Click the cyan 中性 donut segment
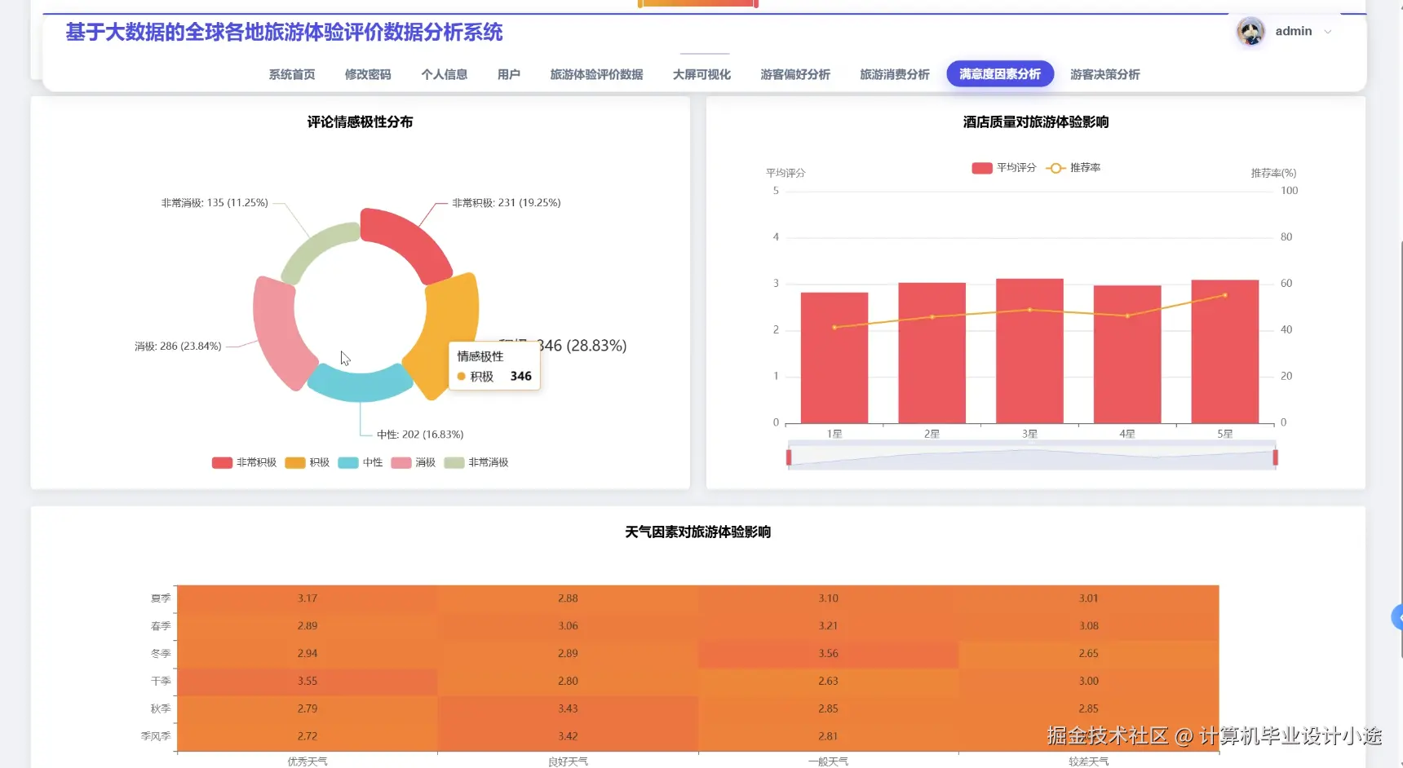 click(x=360, y=384)
